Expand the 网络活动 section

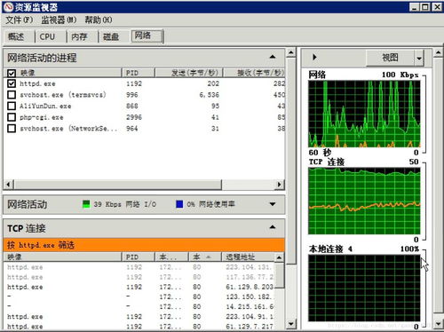click(273, 204)
